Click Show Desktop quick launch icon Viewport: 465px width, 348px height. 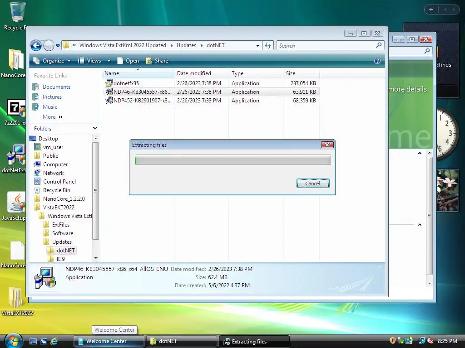[x=33, y=341]
